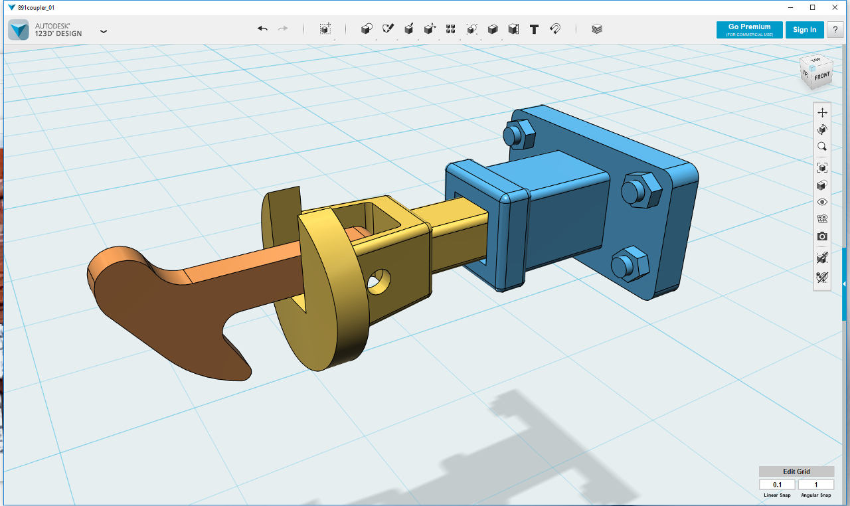
Task: Toggle the grid visibility icon
Action: pyautogui.click(x=822, y=219)
